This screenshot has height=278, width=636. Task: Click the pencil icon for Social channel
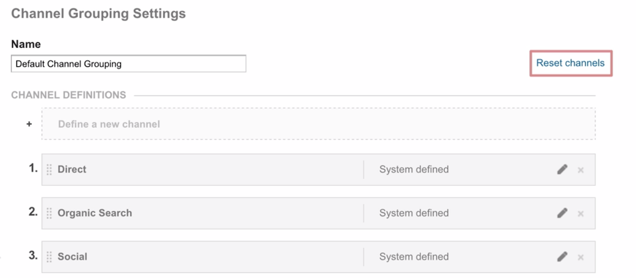pyautogui.click(x=562, y=257)
